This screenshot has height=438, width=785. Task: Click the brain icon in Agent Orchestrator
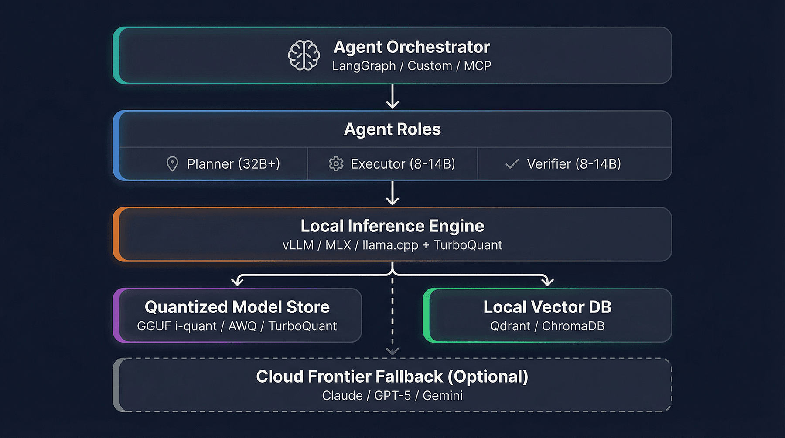tap(304, 55)
